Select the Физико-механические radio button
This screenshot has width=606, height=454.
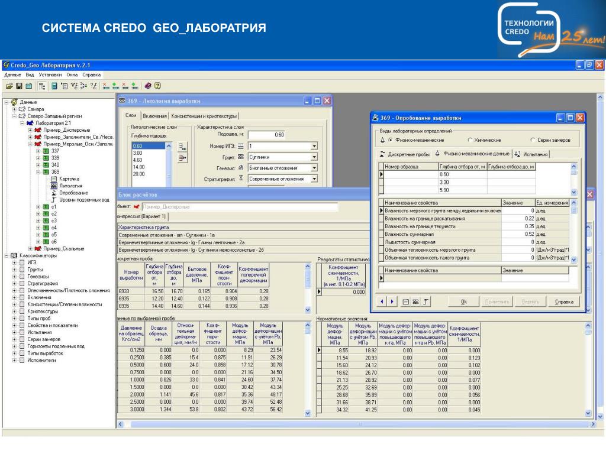point(391,140)
